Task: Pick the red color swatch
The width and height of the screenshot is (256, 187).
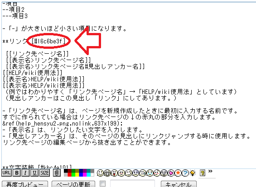Action: (70, 175)
